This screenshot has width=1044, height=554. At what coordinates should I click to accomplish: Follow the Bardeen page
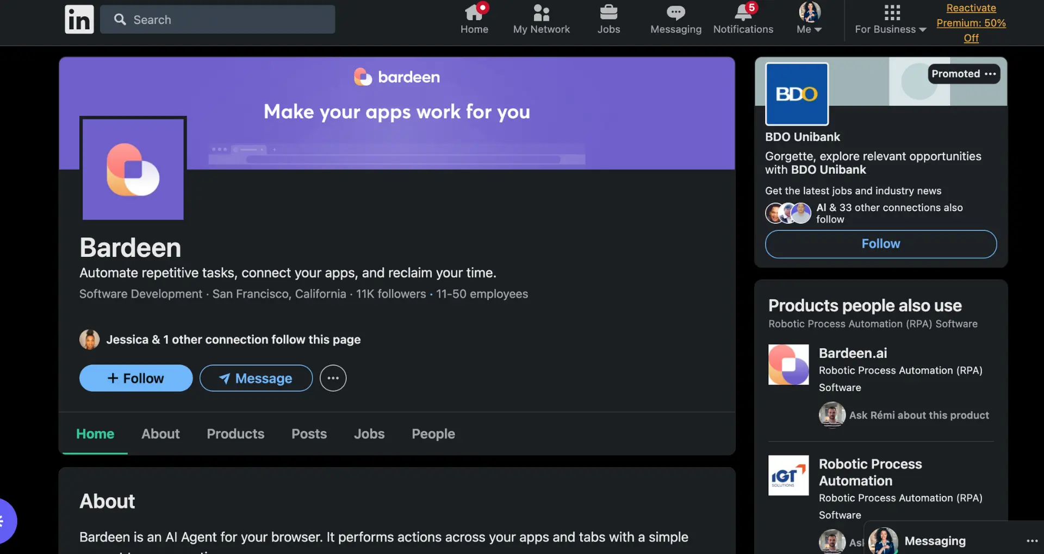point(136,378)
